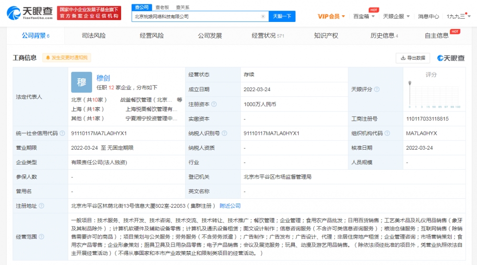Click the bell icon for change notifications
Viewport: 477px width, 265px height.
(48, 58)
